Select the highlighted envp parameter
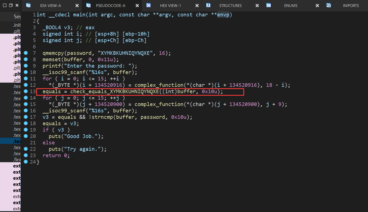The height and width of the screenshot is (212, 368). tap(223, 15)
